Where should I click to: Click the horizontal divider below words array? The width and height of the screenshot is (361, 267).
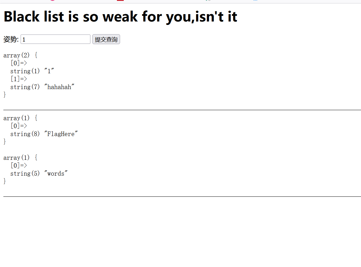tap(182, 196)
